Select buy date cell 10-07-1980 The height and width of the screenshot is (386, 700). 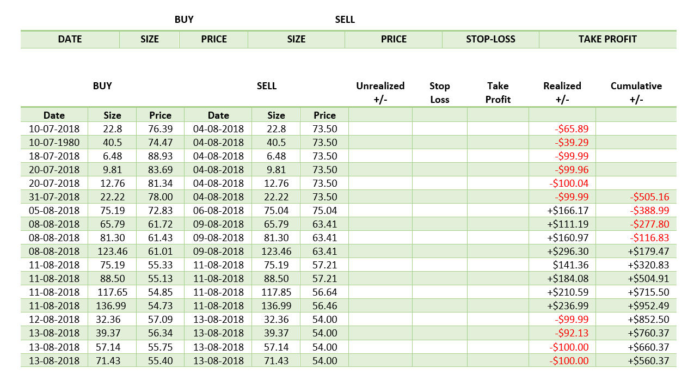click(x=54, y=143)
